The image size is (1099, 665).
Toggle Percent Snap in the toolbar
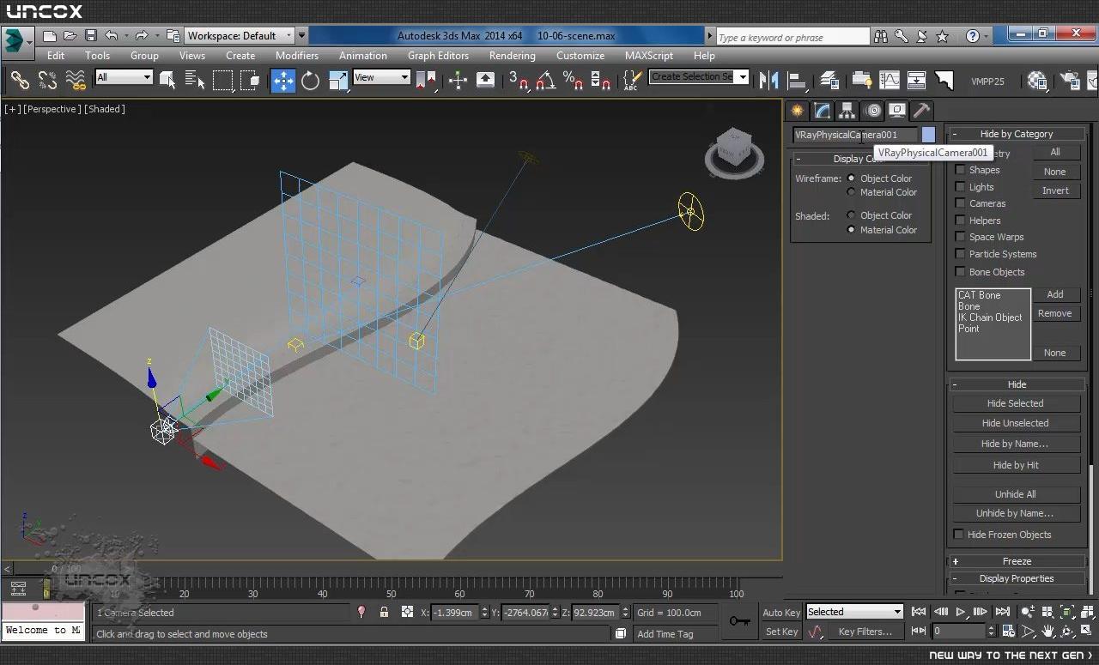click(573, 81)
